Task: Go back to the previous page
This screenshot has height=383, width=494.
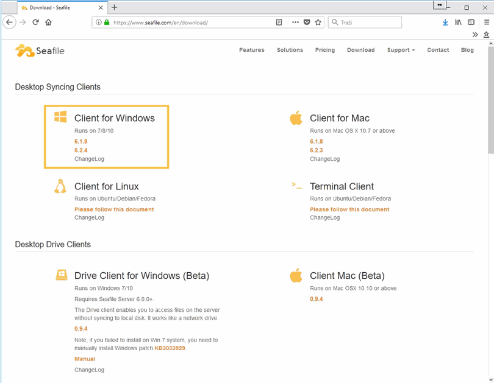Action: click(9, 23)
